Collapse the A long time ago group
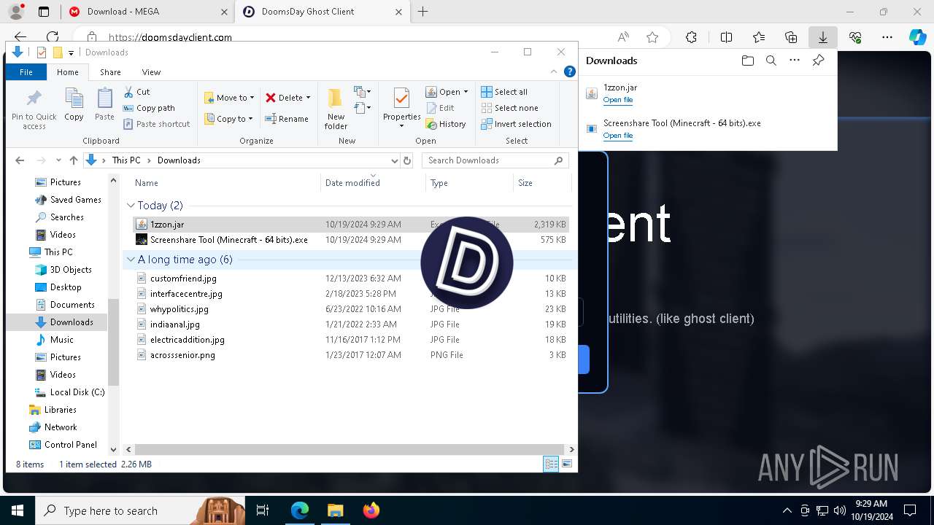934x525 pixels. [x=131, y=260]
